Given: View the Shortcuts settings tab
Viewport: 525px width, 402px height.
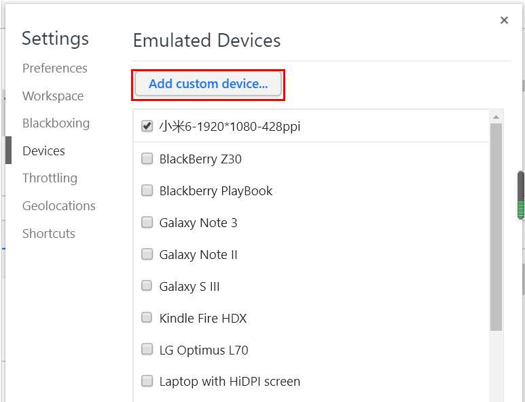Looking at the screenshot, I should 49,234.
